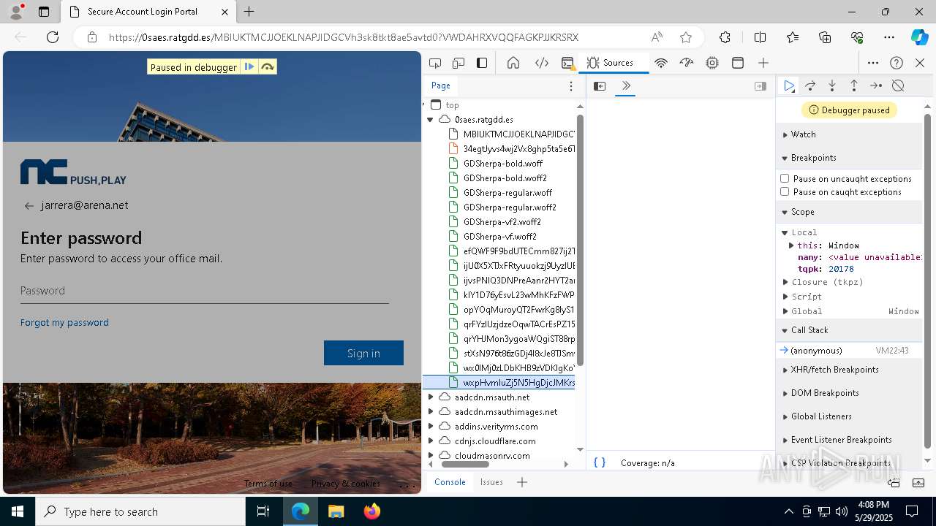Launch Firefox from taskbar
This screenshot has height=526, width=936.
pyautogui.click(x=372, y=511)
